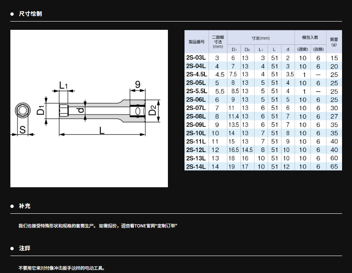Select product number 2S-4.5L row

click(x=197, y=75)
